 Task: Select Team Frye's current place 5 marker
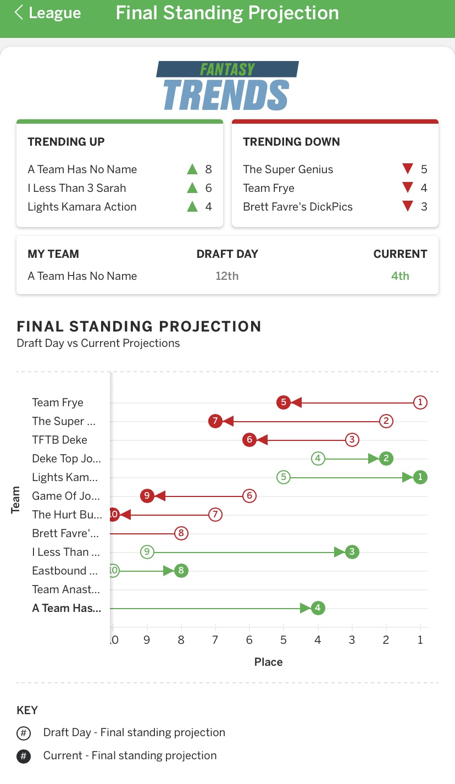coord(283,402)
